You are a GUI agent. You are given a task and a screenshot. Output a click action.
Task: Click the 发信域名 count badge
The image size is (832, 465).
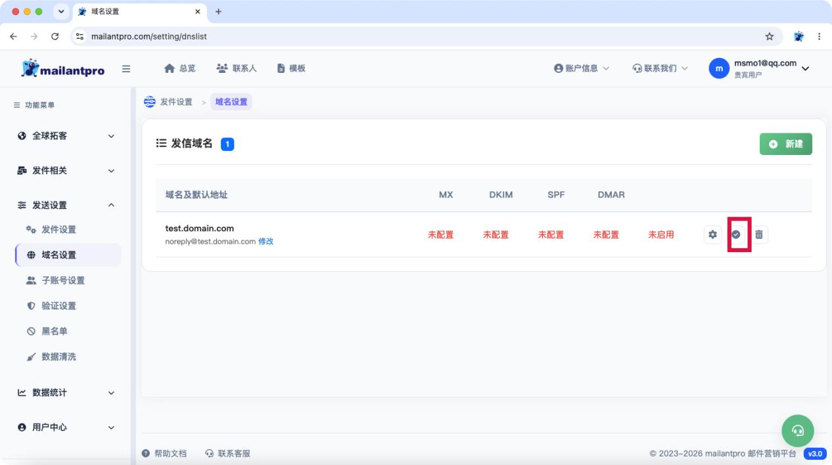pos(227,144)
